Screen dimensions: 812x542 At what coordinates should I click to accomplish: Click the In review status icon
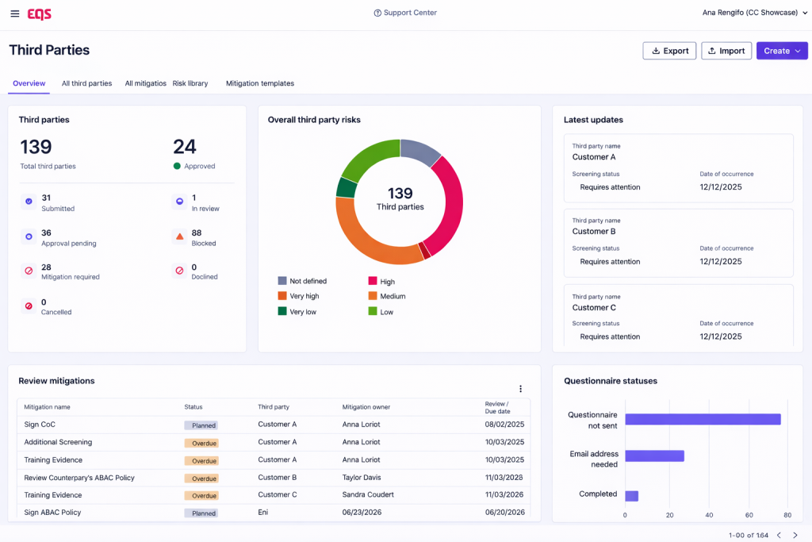[x=179, y=202]
